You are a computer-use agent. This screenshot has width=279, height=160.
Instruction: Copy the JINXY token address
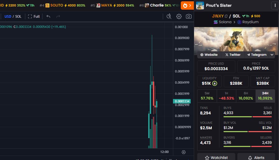(x=226, y=16)
